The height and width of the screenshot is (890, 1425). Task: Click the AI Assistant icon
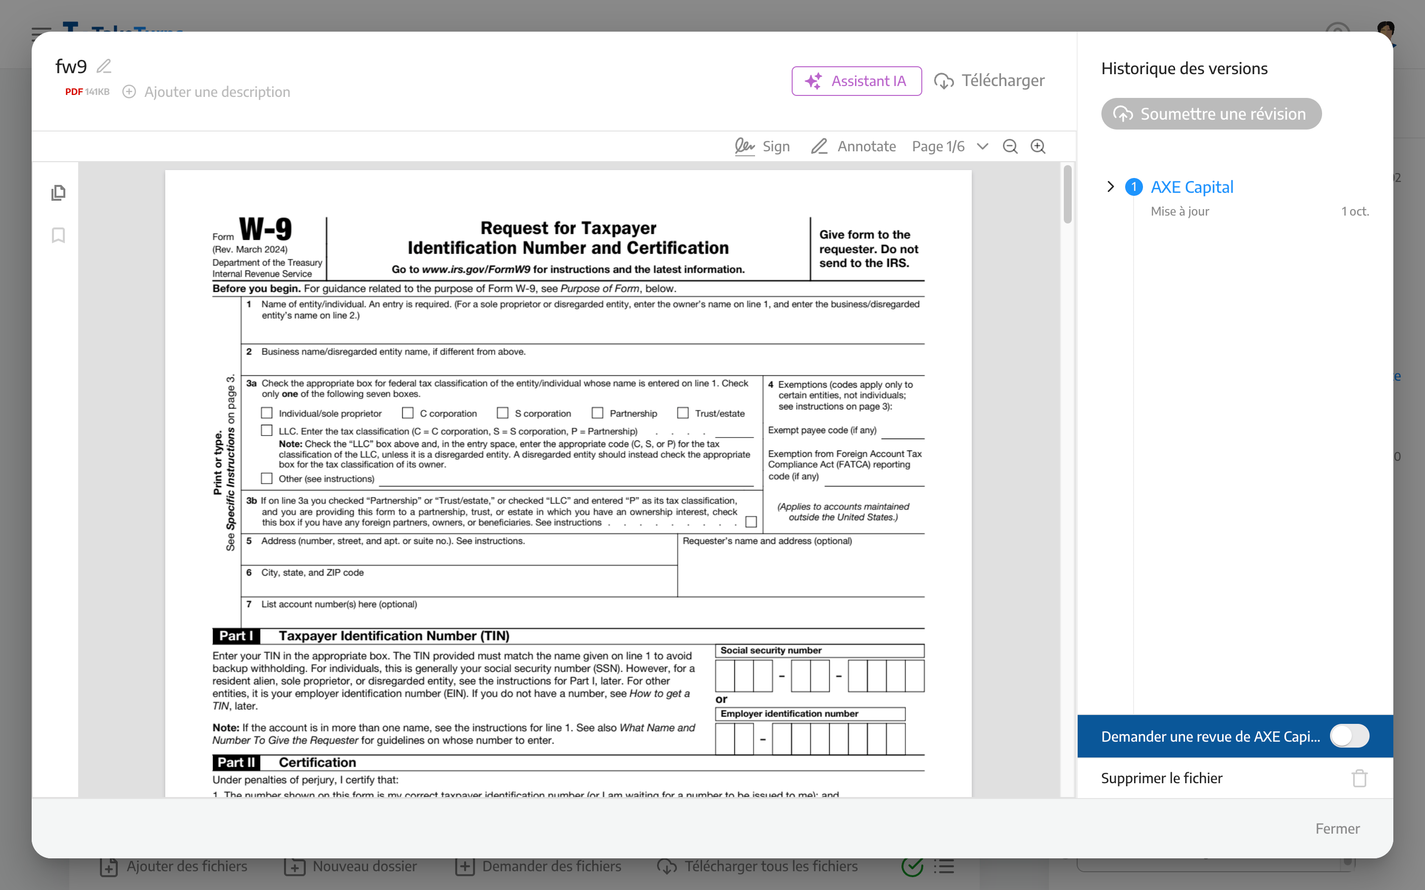click(x=814, y=81)
